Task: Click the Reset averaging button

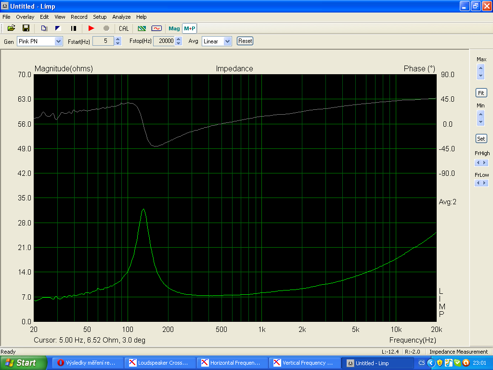Action: pyautogui.click(x=245, y=41)
